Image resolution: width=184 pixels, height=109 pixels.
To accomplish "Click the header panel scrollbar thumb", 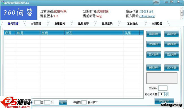I will point(182,12).
